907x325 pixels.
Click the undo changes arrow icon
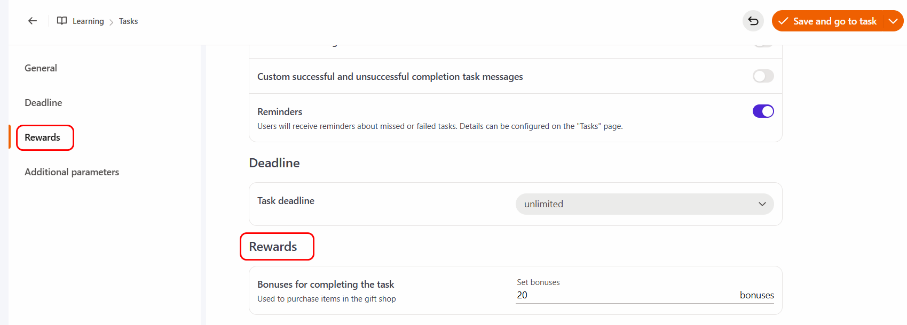click(753, 21)
